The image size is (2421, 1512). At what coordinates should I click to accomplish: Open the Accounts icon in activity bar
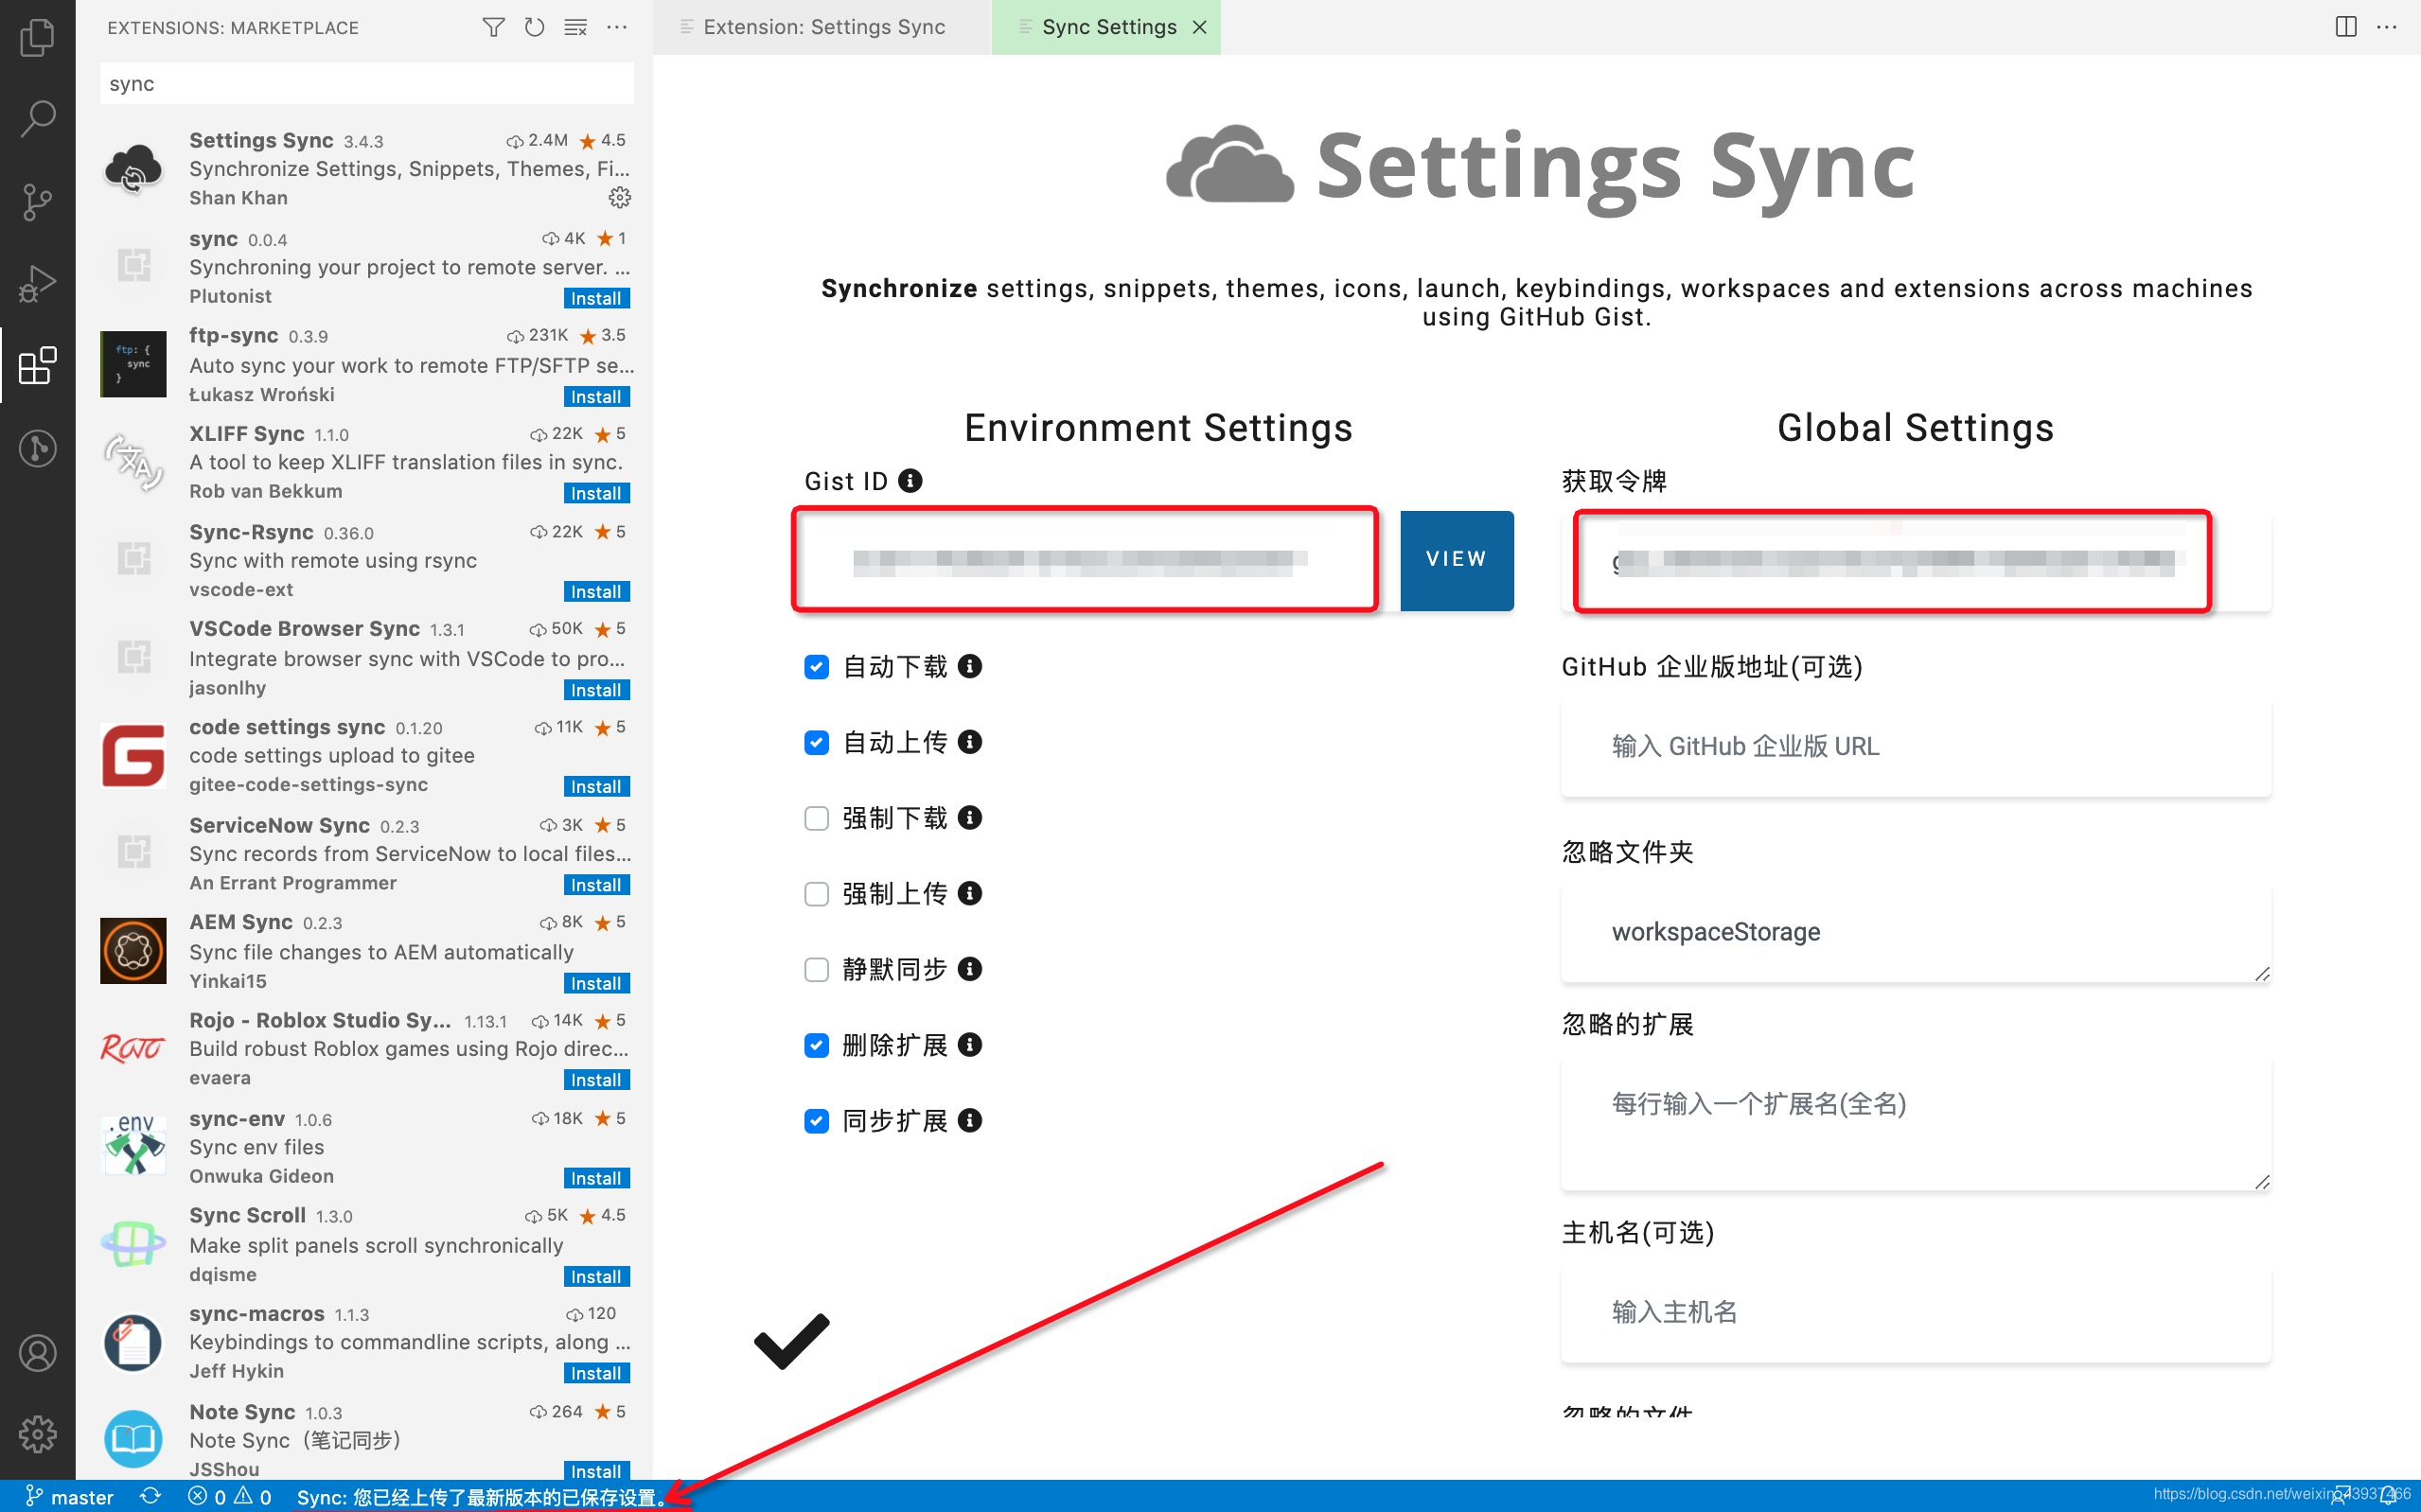37,1353
